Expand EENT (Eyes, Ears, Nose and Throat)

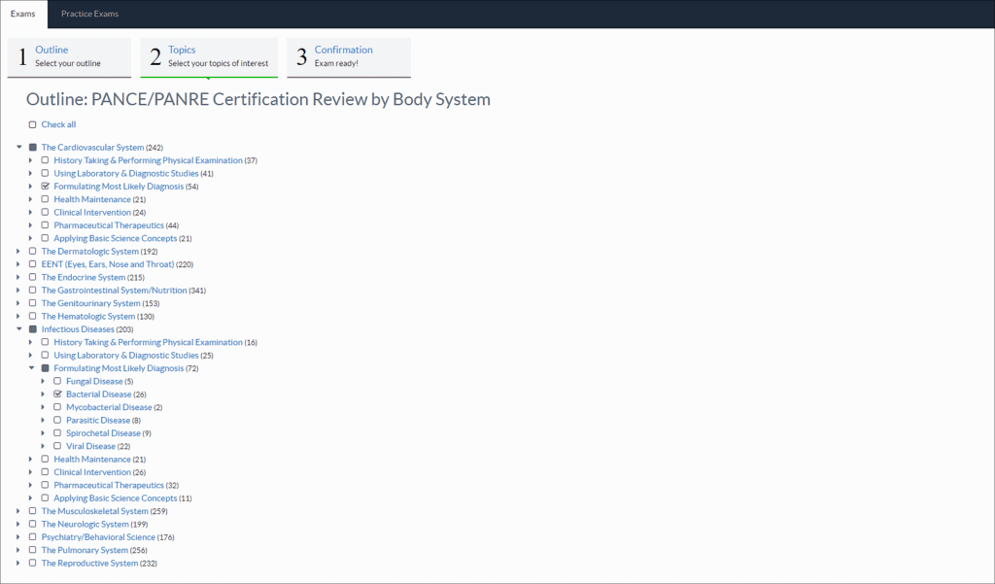[x=18, y=264]
